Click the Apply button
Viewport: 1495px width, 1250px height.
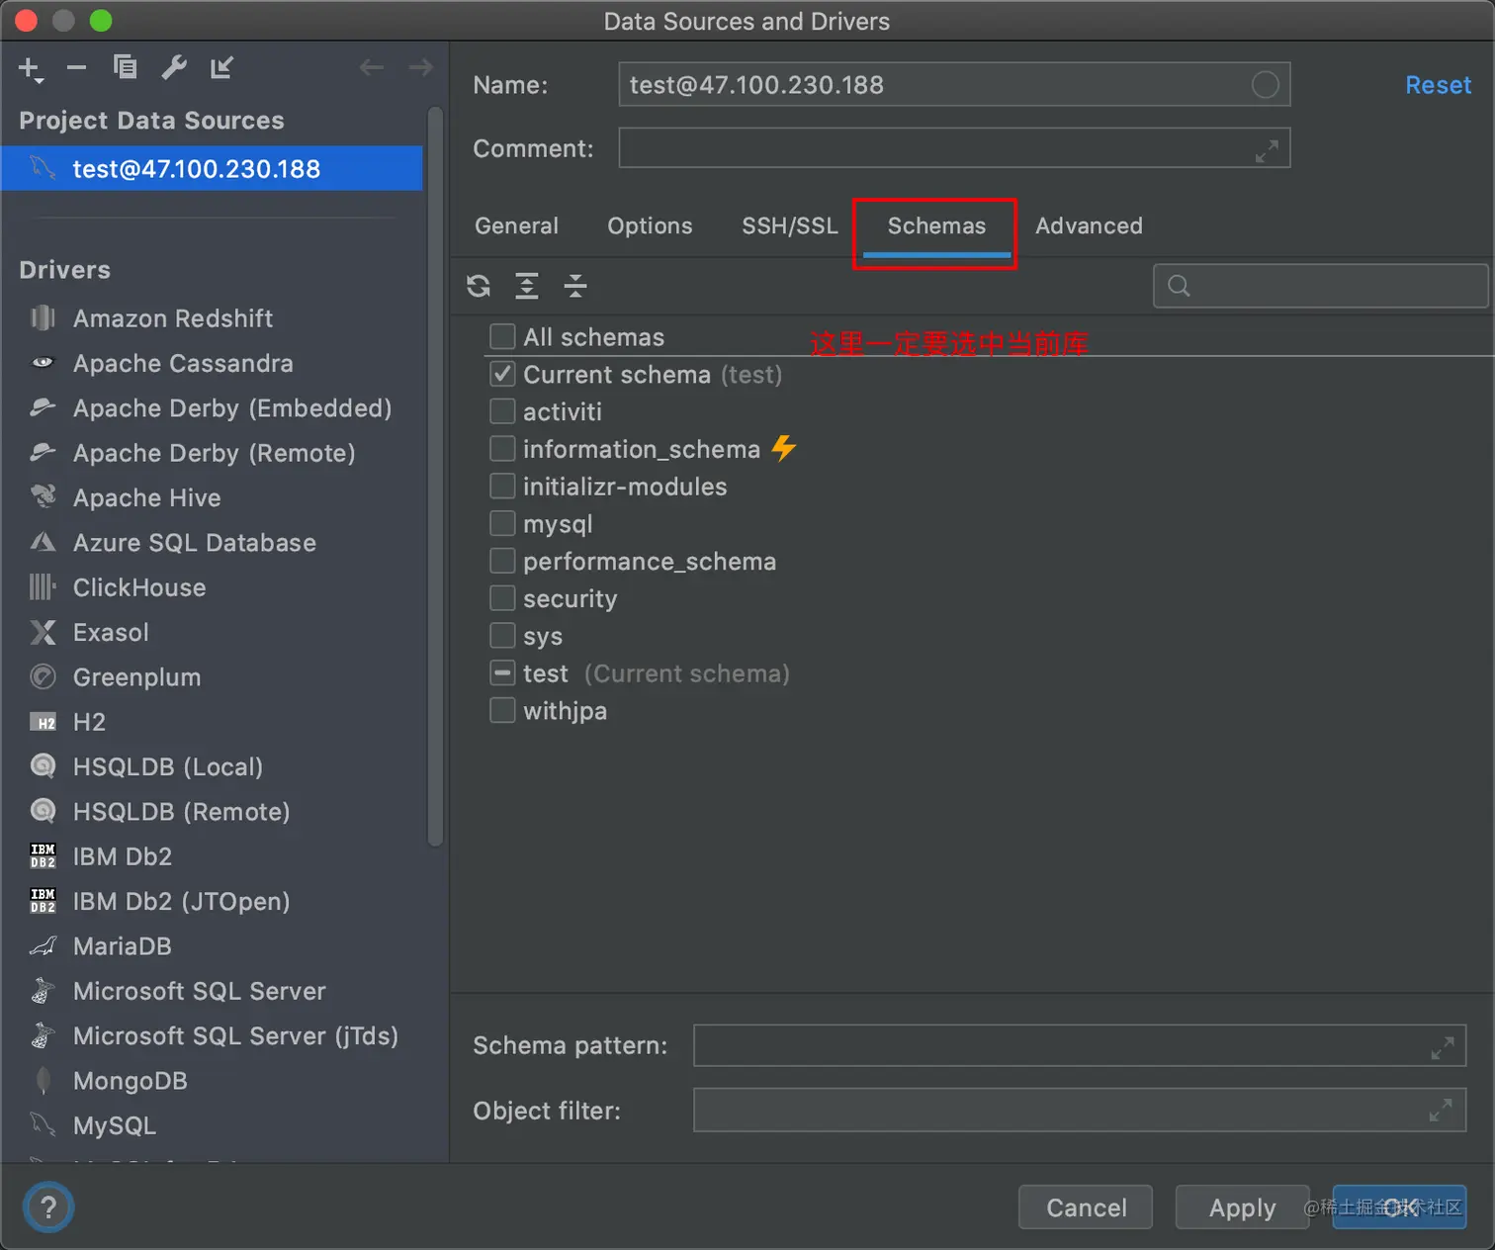coord(1242,1207)
